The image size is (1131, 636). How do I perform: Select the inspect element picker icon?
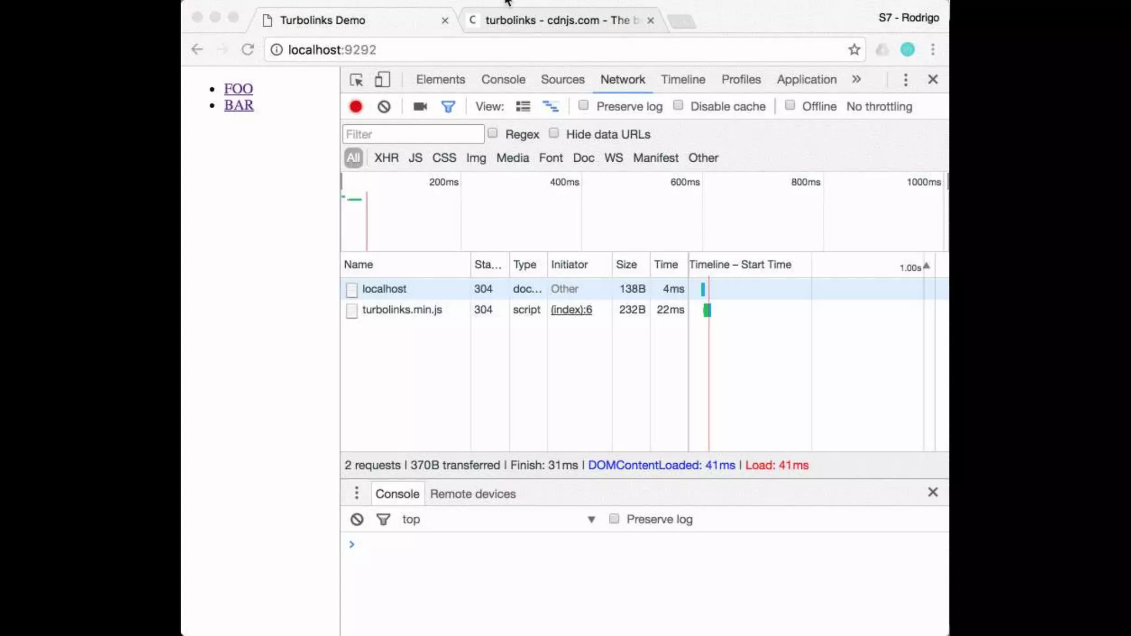(356, 79)
